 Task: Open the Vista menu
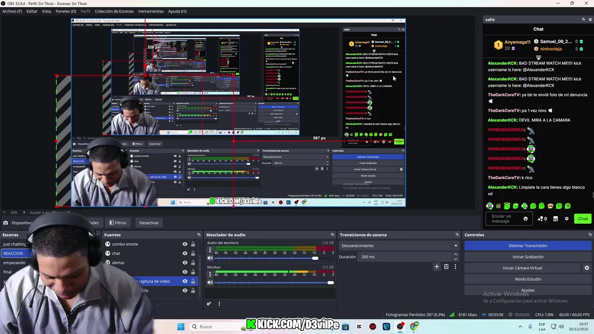(x=46, y=11)
